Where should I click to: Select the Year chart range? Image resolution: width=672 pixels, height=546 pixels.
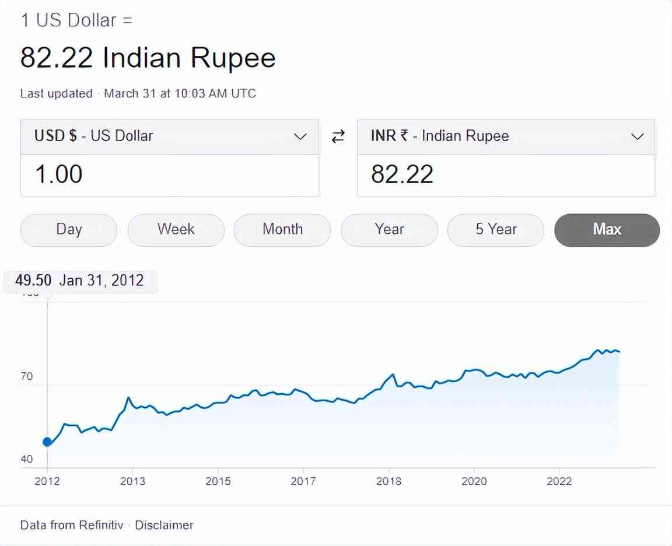(389, 229)
